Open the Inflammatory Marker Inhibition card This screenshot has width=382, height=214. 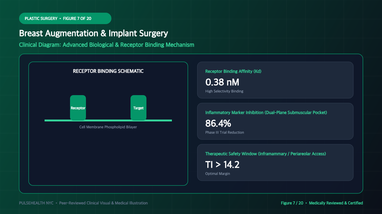(275, 121)
